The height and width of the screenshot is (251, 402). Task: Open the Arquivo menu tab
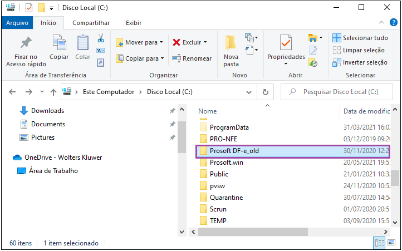(17, 23)
